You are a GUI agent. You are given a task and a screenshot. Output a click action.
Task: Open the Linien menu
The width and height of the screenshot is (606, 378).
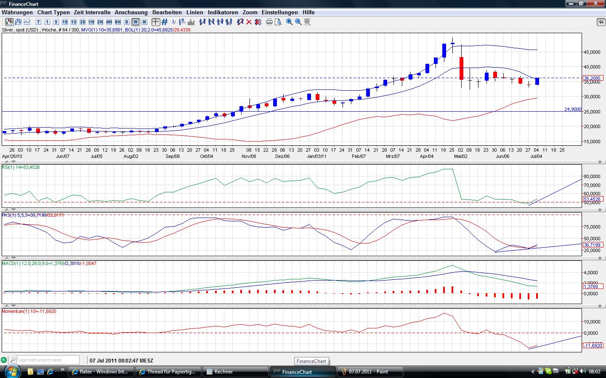coord(195,13)
